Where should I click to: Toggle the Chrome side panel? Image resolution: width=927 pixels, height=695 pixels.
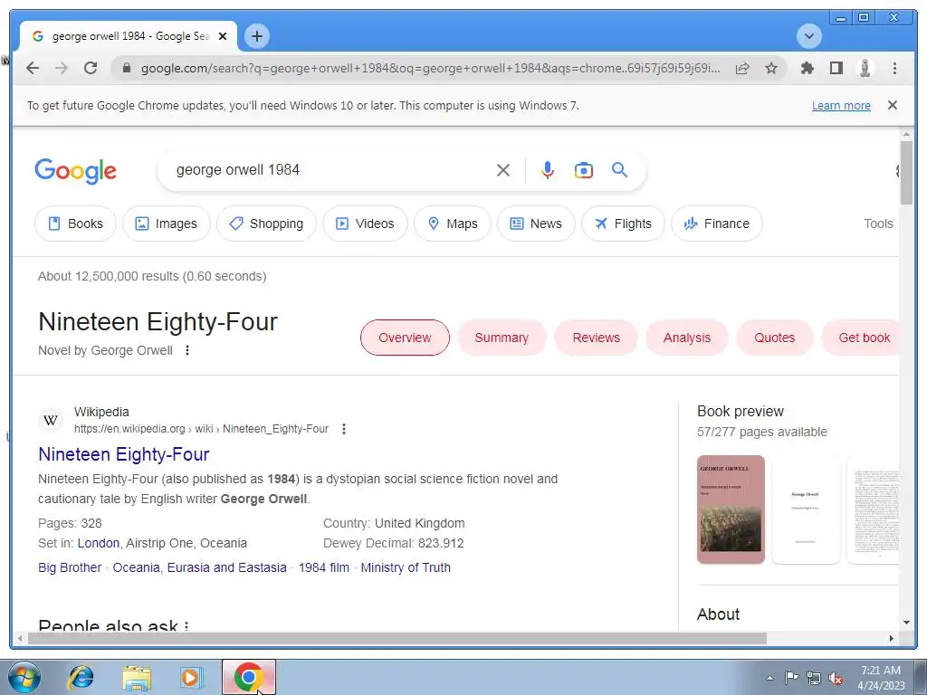point(836,68)
